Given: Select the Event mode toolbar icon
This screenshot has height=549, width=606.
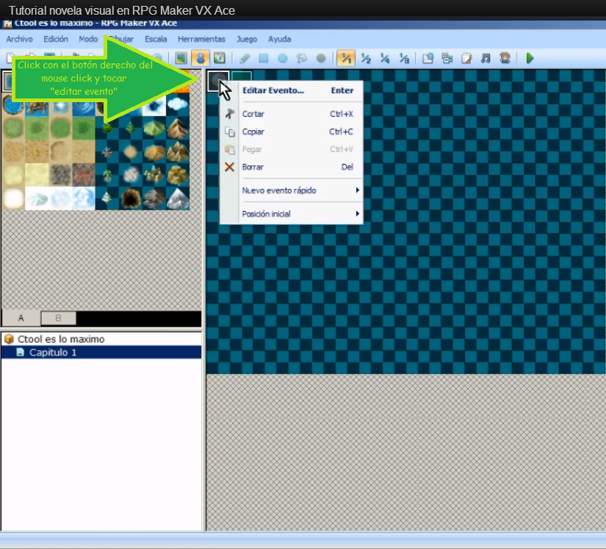Looking at the screenshot, I should (201, 58).
